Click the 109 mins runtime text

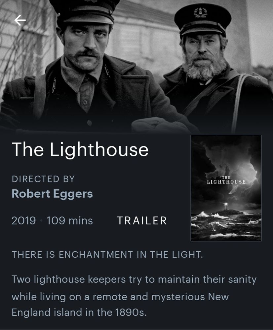69,221
